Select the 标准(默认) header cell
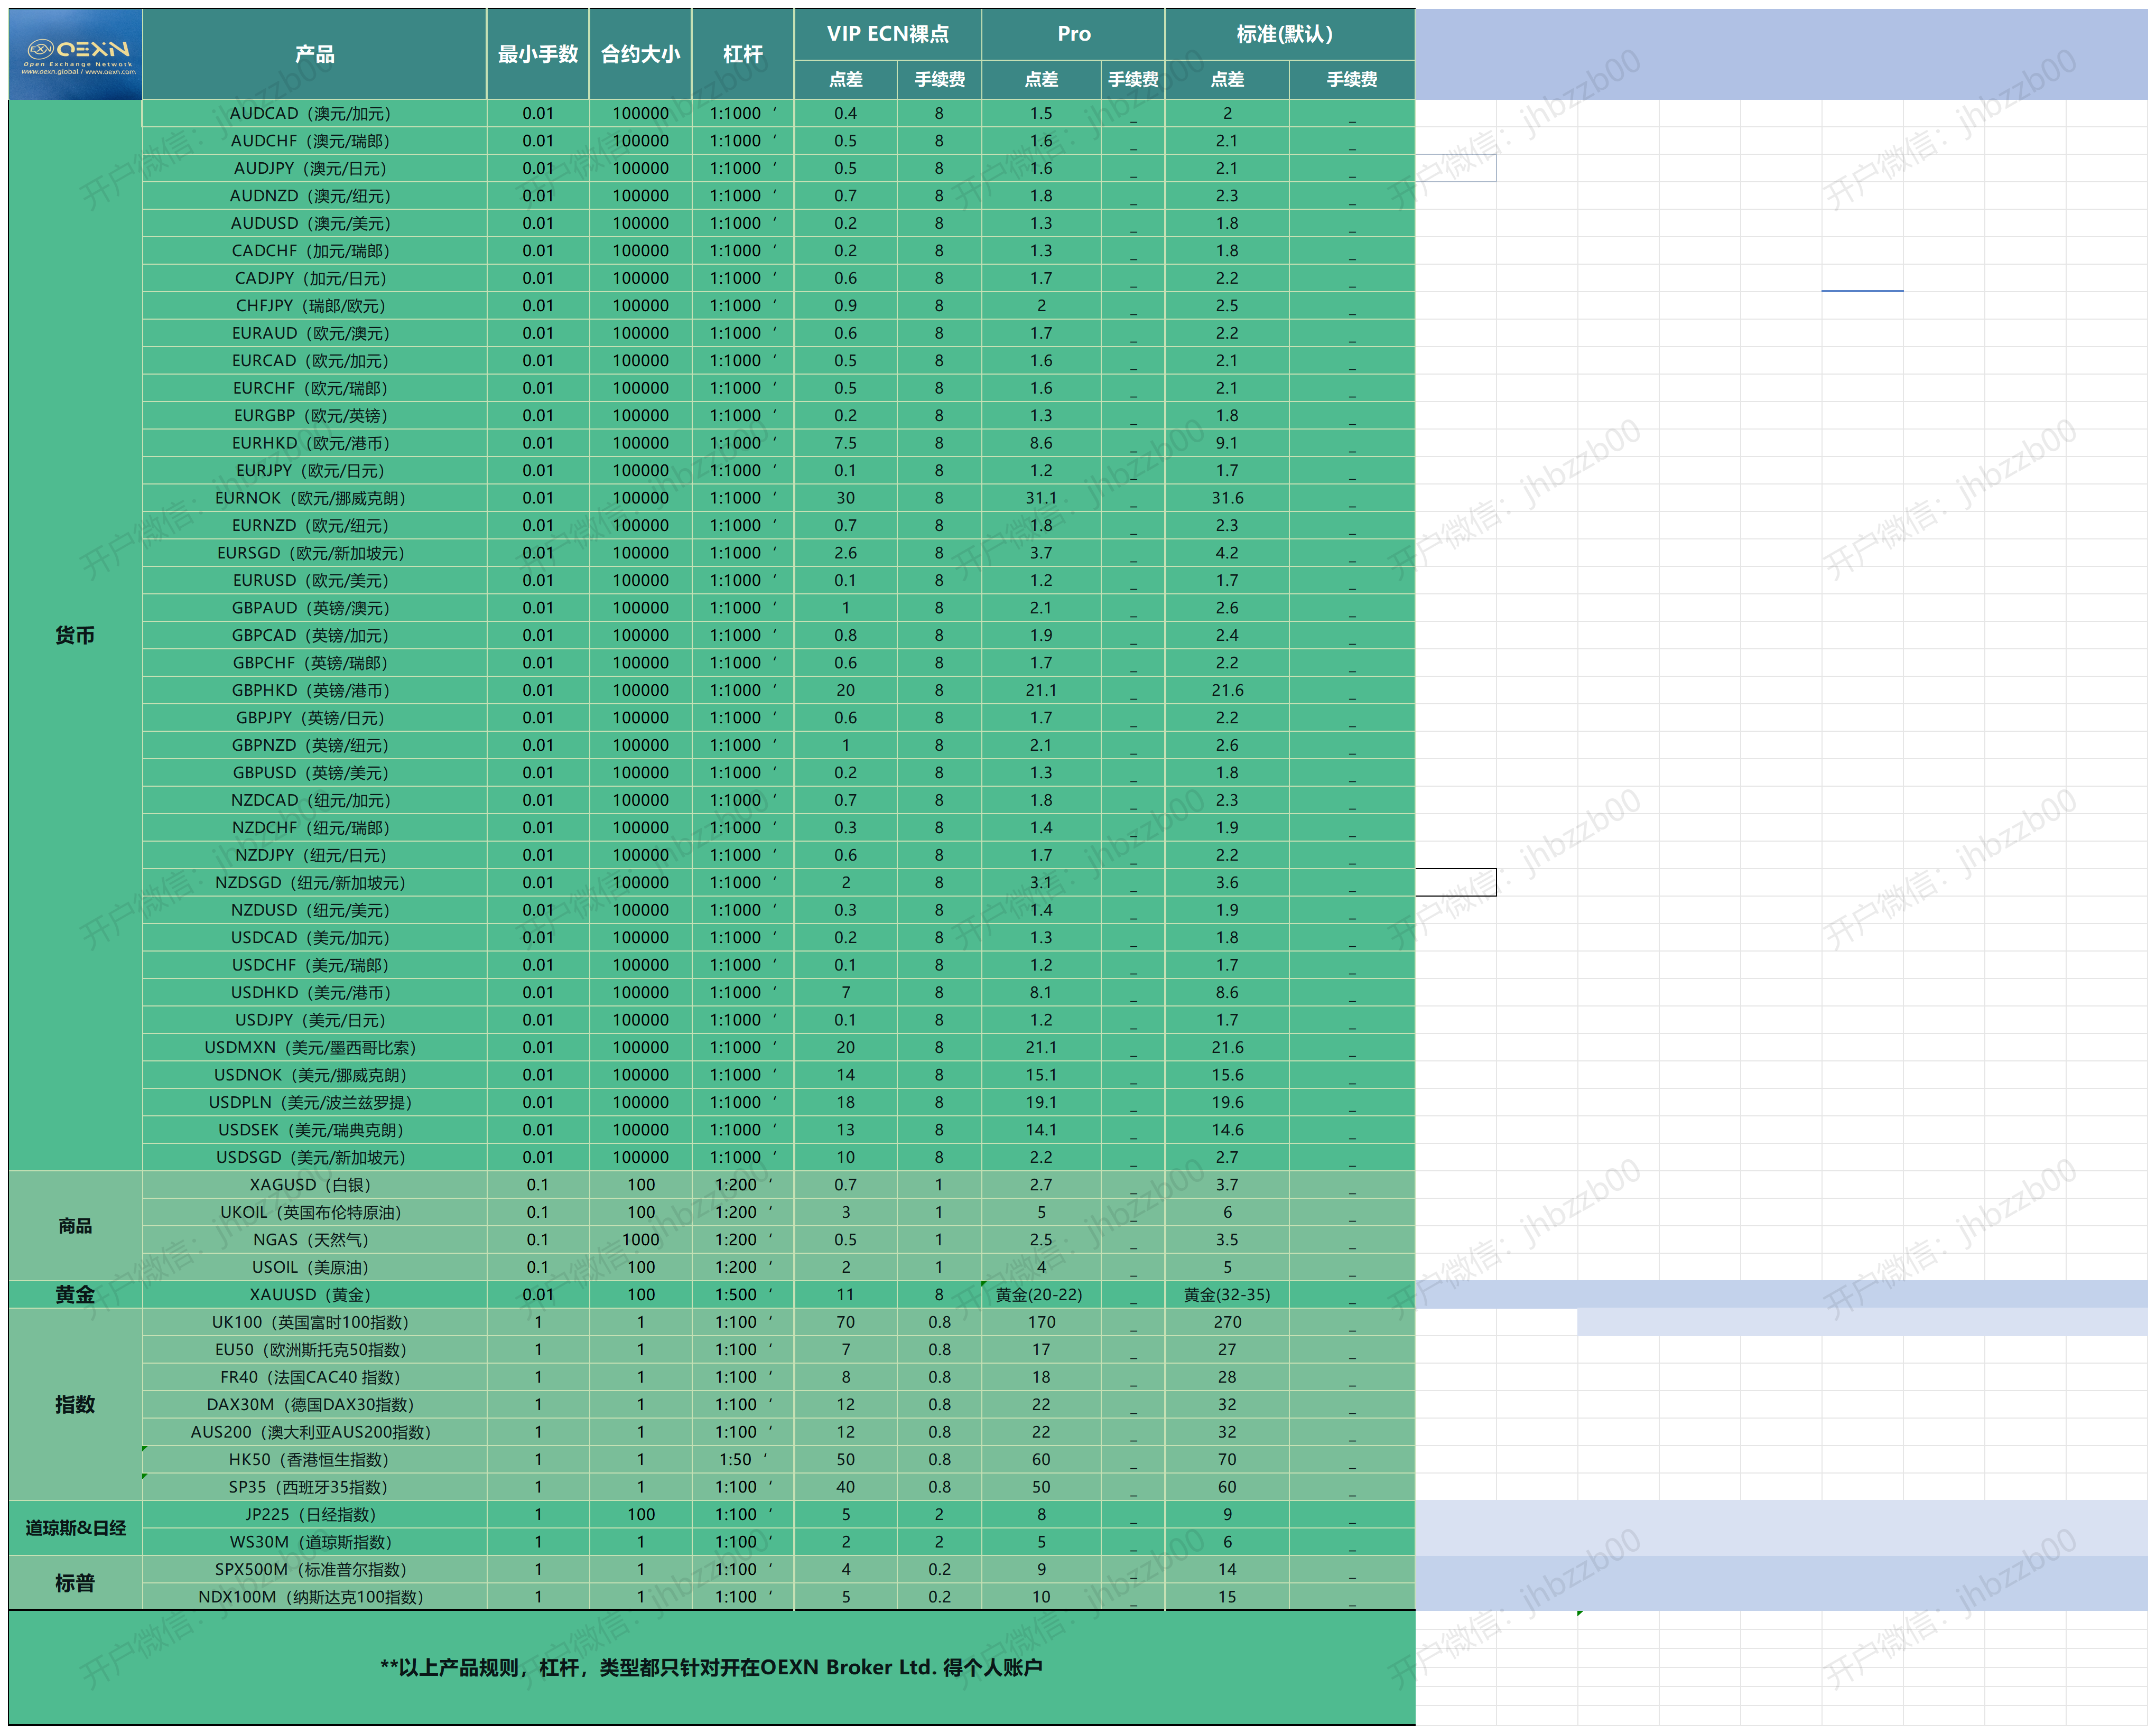The width and height of the screenshot is (2156, 1734). [x=1289, y=34]
